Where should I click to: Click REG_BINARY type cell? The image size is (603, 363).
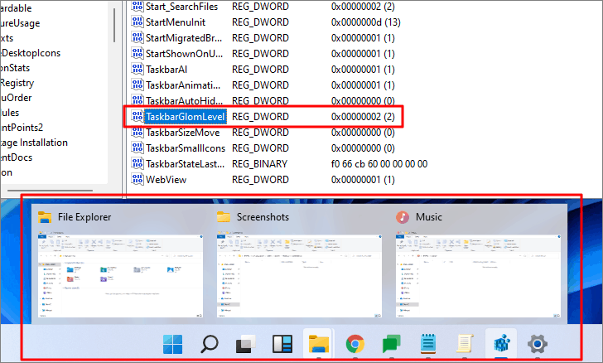[x=259, y=164]
